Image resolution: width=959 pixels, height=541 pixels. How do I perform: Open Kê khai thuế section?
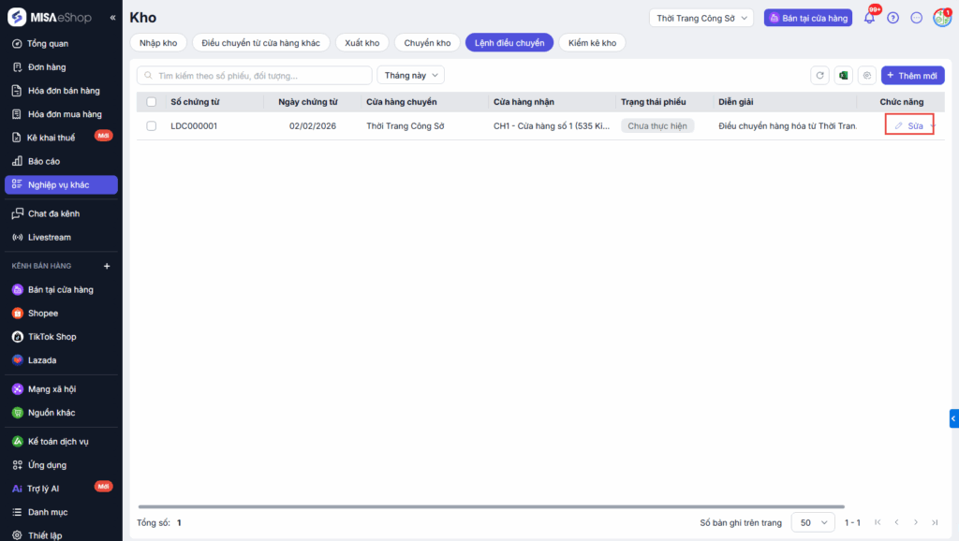pos(52,138)
